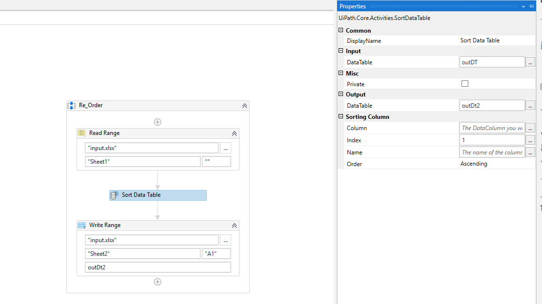Click the Sheet2 field in Write Range
Viewport: 542px width, 304px height.
[x=142, y=253]
